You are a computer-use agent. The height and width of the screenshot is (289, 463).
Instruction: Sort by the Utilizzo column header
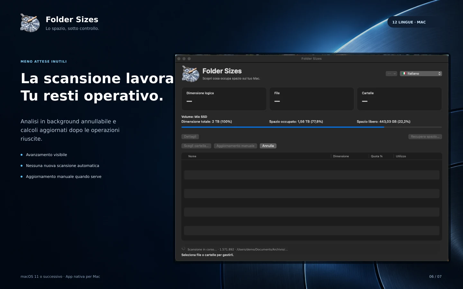[401, 156]
